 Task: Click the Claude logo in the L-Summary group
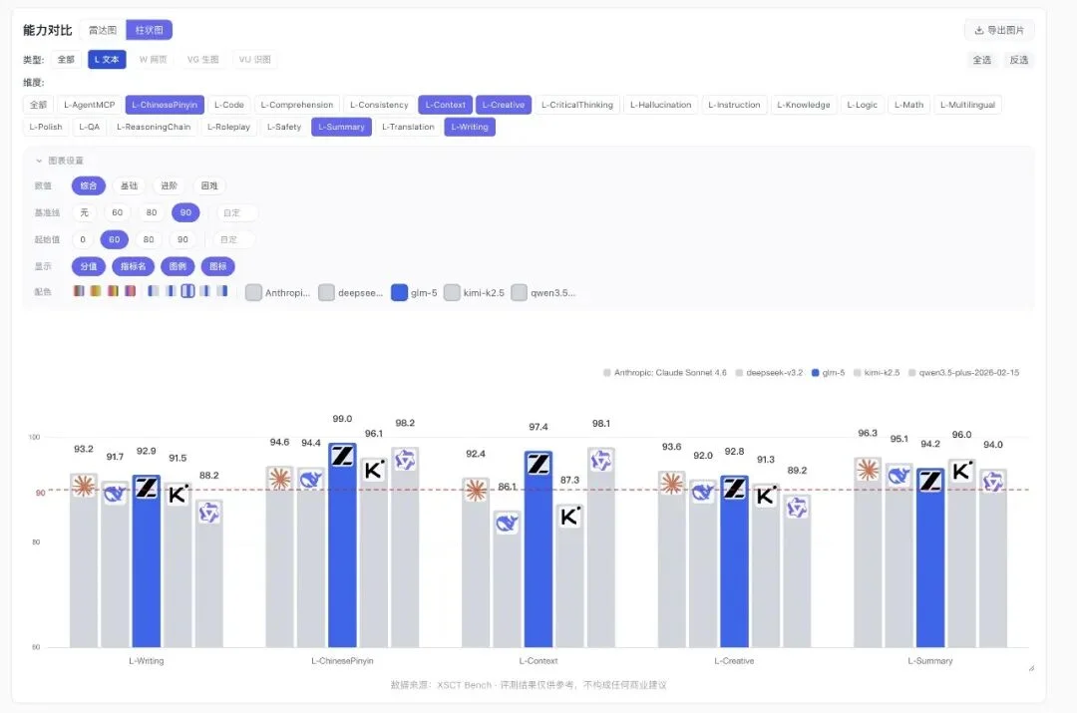[x=868, y=470]
